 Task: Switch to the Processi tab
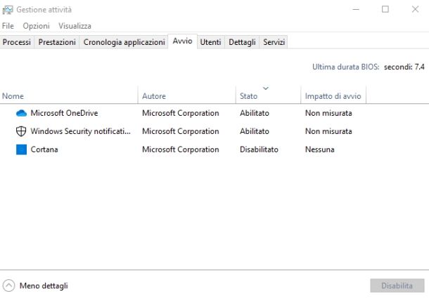coord(17,42)
